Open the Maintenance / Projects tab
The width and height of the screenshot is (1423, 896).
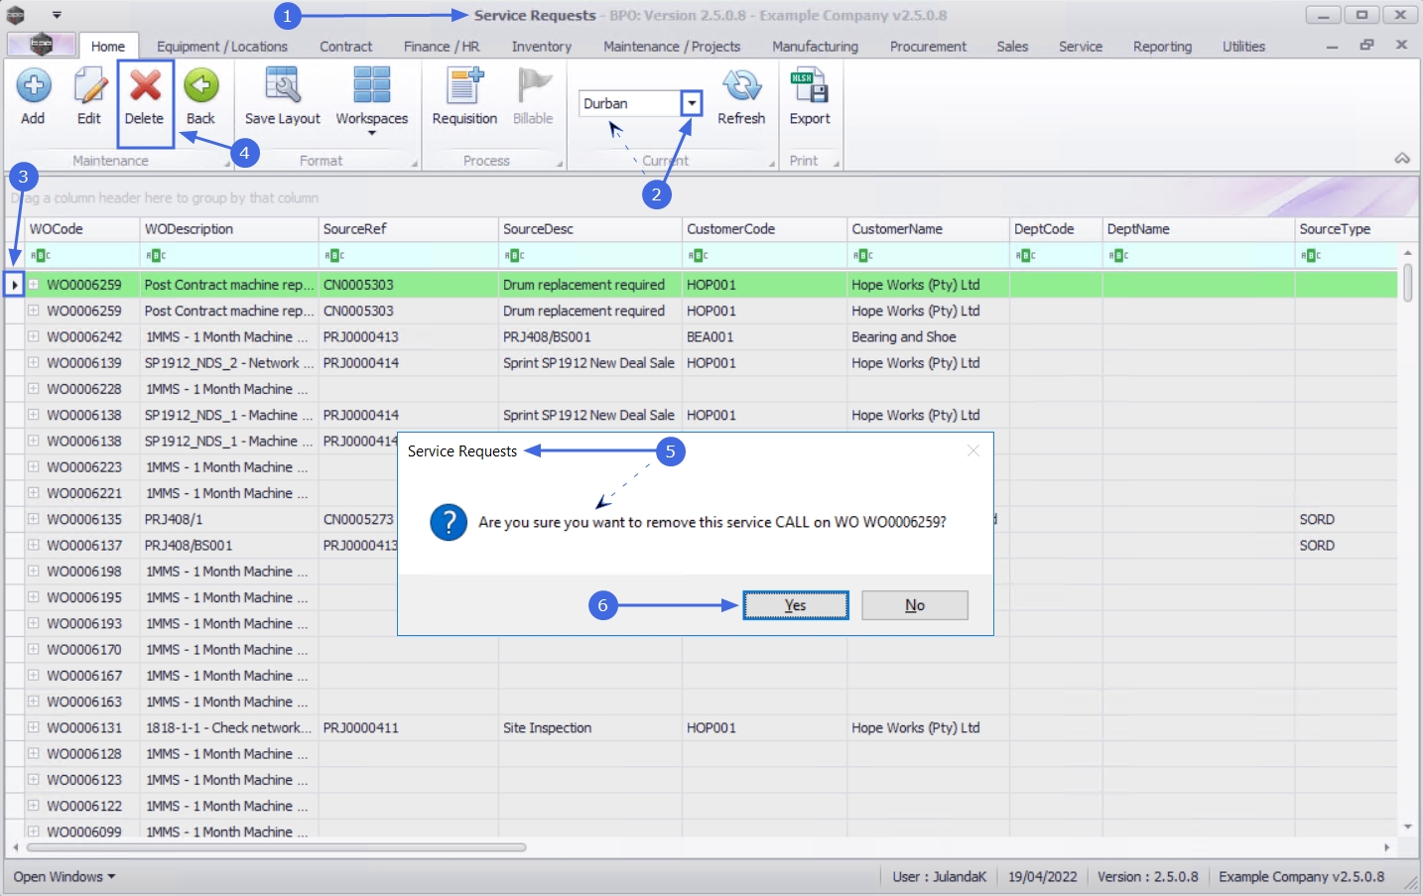pyautogui.click(x=672, y=47)
